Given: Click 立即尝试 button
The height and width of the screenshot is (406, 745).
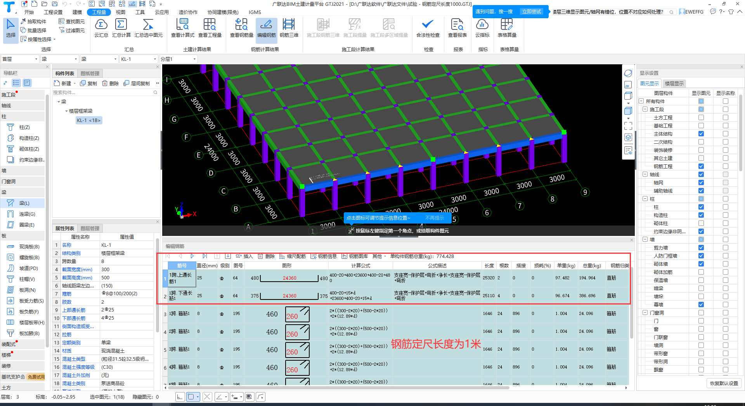Looking at the screenshot, I should tap(532, 12).
